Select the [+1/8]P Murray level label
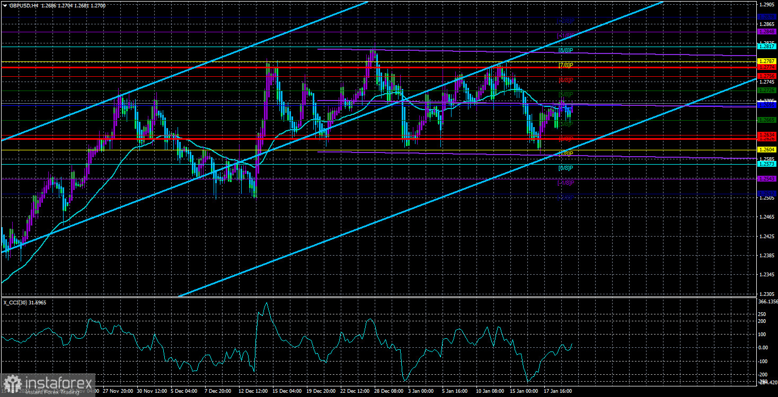Viewport: 778px width, 397px height. pyautogui.click(x=565, y=35)
